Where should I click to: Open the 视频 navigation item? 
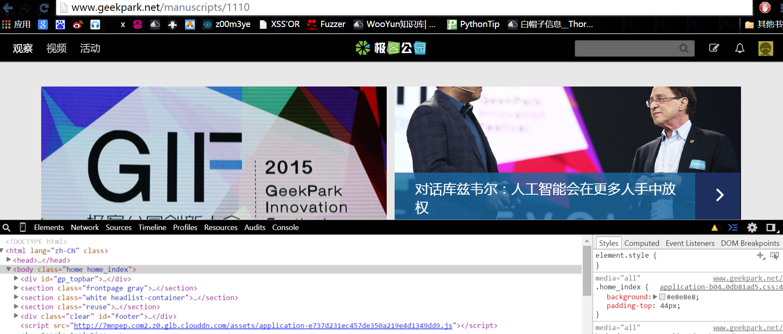tap(57, 48)
